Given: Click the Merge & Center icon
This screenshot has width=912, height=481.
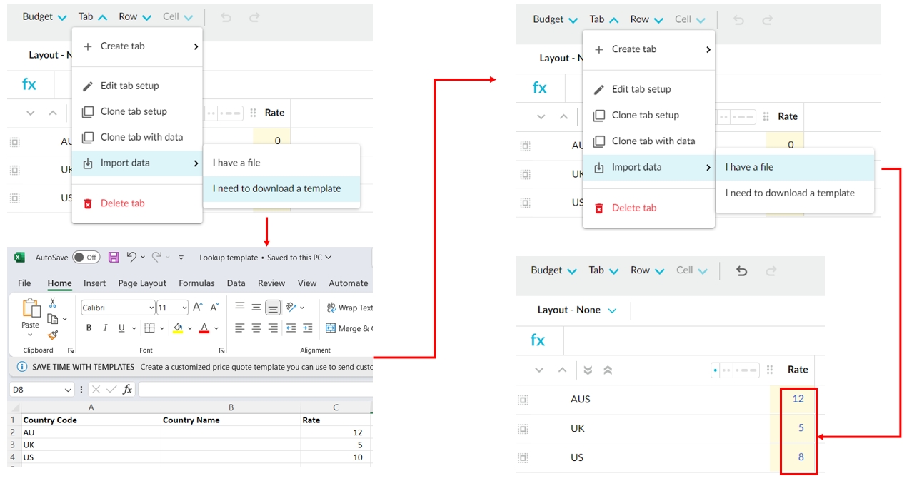Looking at the screenshot, I should (331, 328).
